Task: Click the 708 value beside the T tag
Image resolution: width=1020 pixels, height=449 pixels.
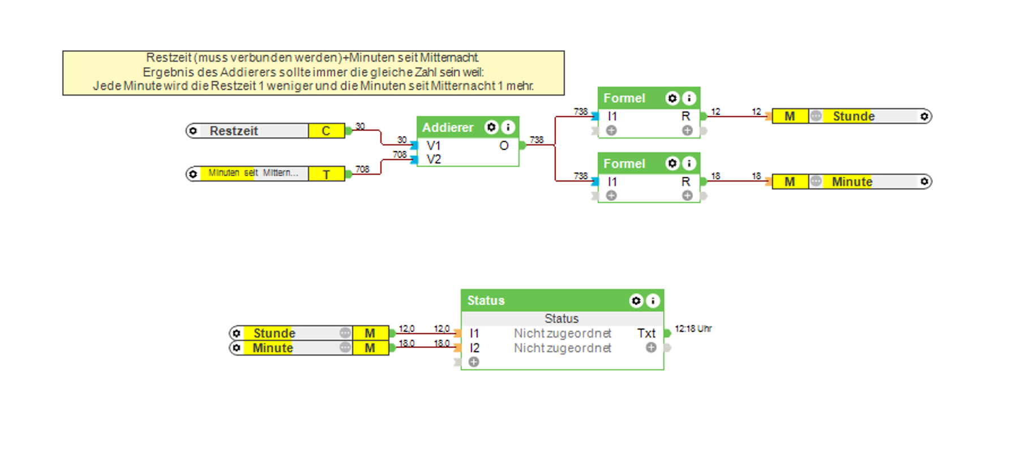Action: pos(362,169)
